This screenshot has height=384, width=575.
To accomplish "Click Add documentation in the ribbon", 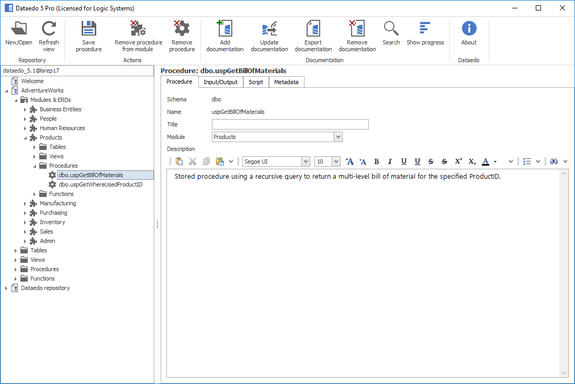I will click(x=224, y=30).
